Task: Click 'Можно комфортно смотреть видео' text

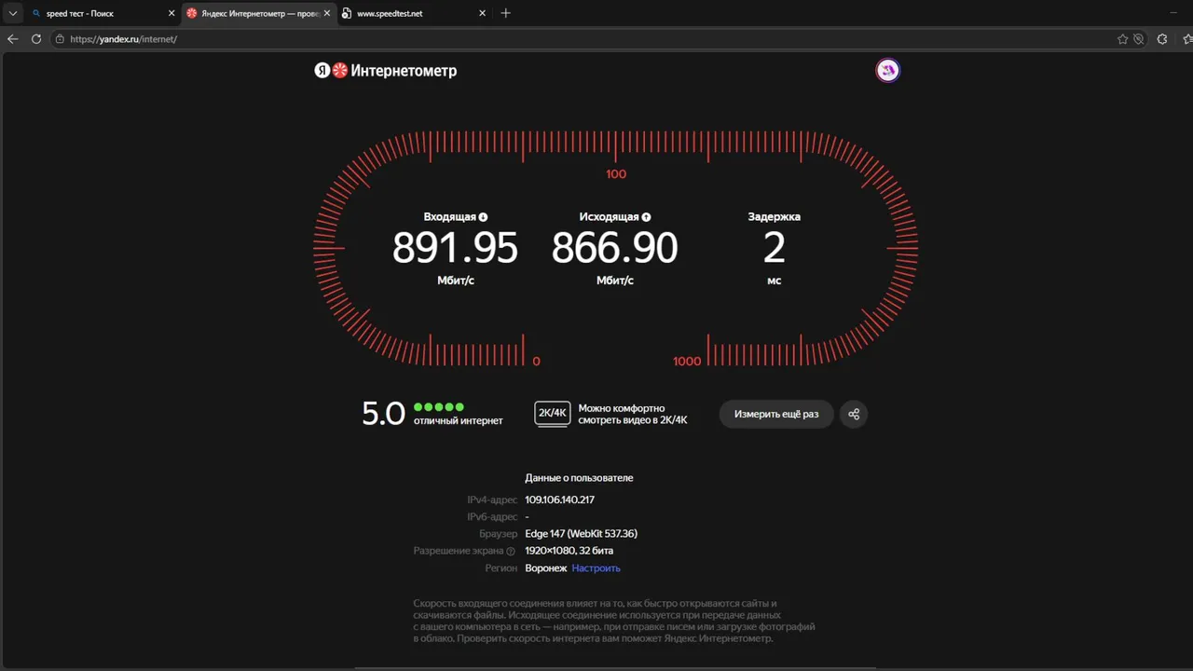Action: point(633,414)
